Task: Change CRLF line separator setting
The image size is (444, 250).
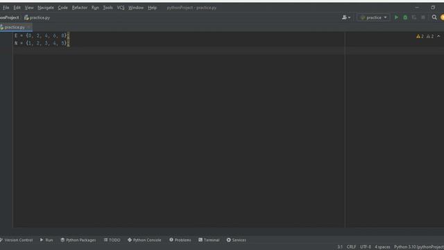Action: (351, 247)
